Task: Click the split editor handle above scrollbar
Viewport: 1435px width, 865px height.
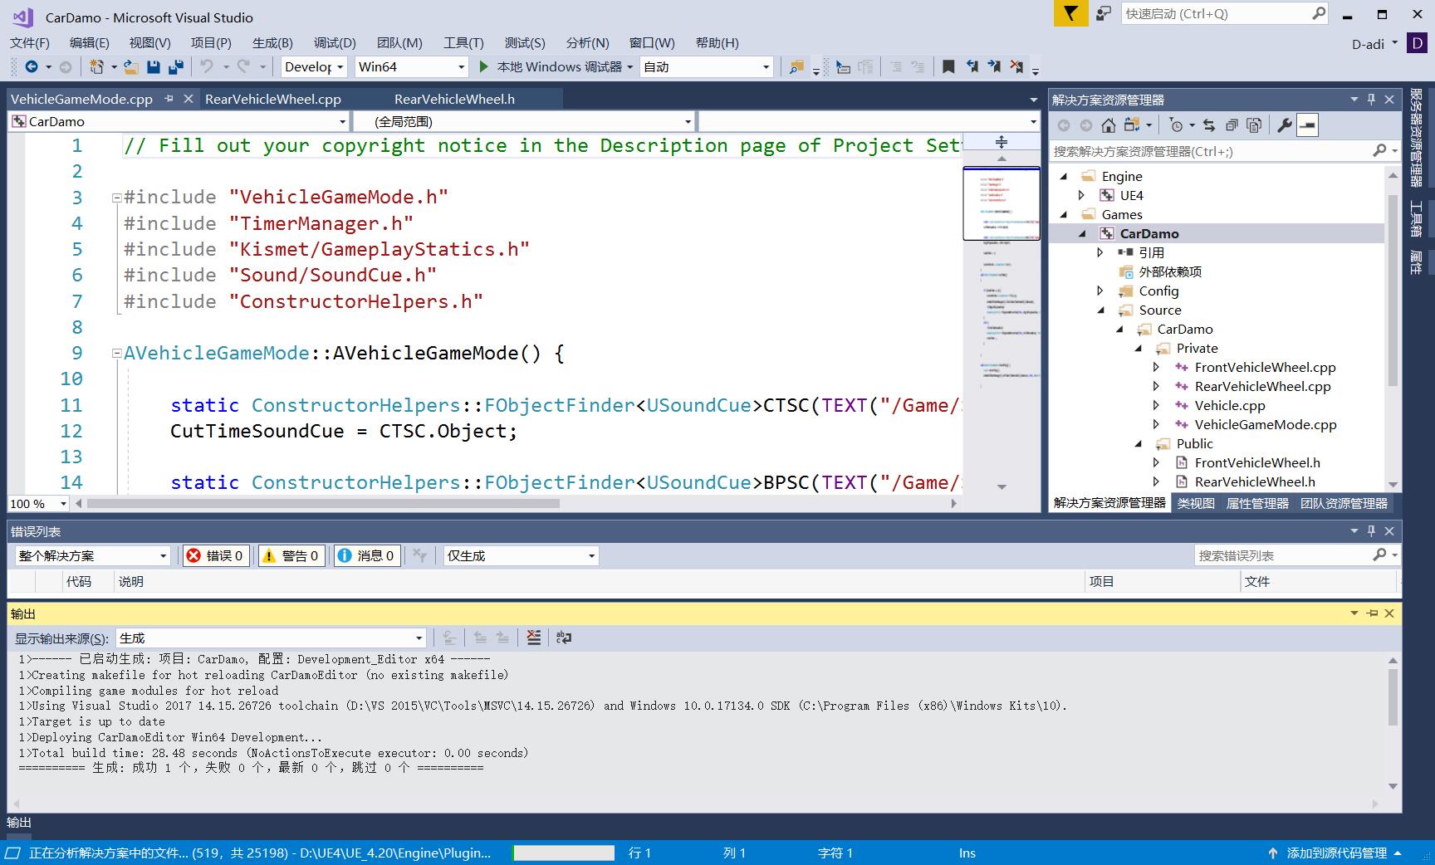Action: tap(1002, 142)
